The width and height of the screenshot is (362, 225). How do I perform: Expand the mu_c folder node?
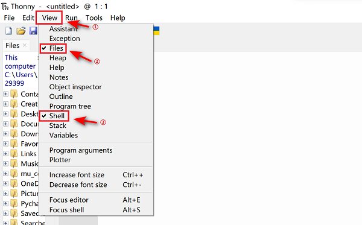click(x=6, y=174)
